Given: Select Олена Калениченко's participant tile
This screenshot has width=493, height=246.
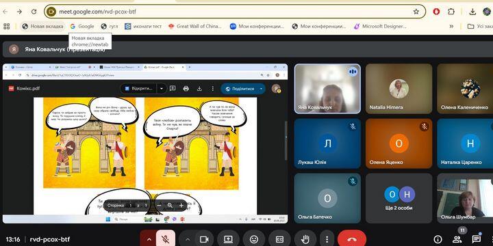Looking at the screenshot, I should pos(465,88).
